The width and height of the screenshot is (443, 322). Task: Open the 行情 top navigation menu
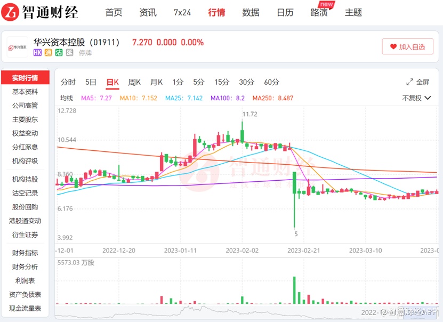(x=216, y=12)
